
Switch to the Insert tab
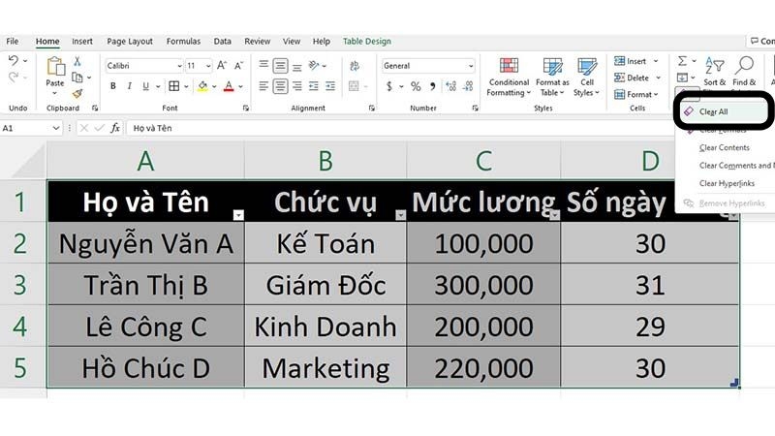click(x=82, y=42)
